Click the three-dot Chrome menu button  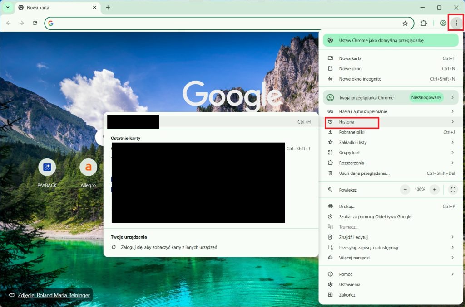pyautogui.click(x=456, y=23)
